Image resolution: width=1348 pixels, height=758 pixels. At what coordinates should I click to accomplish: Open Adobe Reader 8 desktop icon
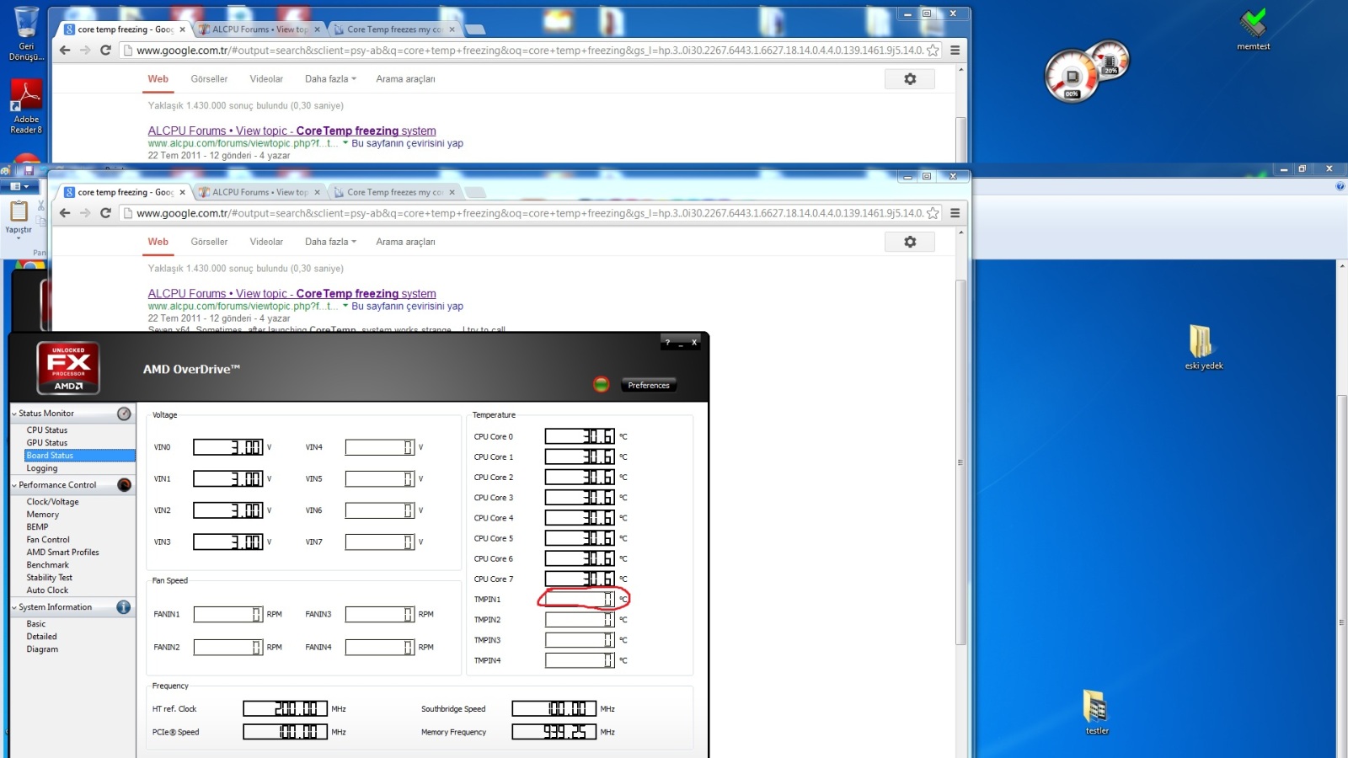pyautogui.click(x=26, y=106)
